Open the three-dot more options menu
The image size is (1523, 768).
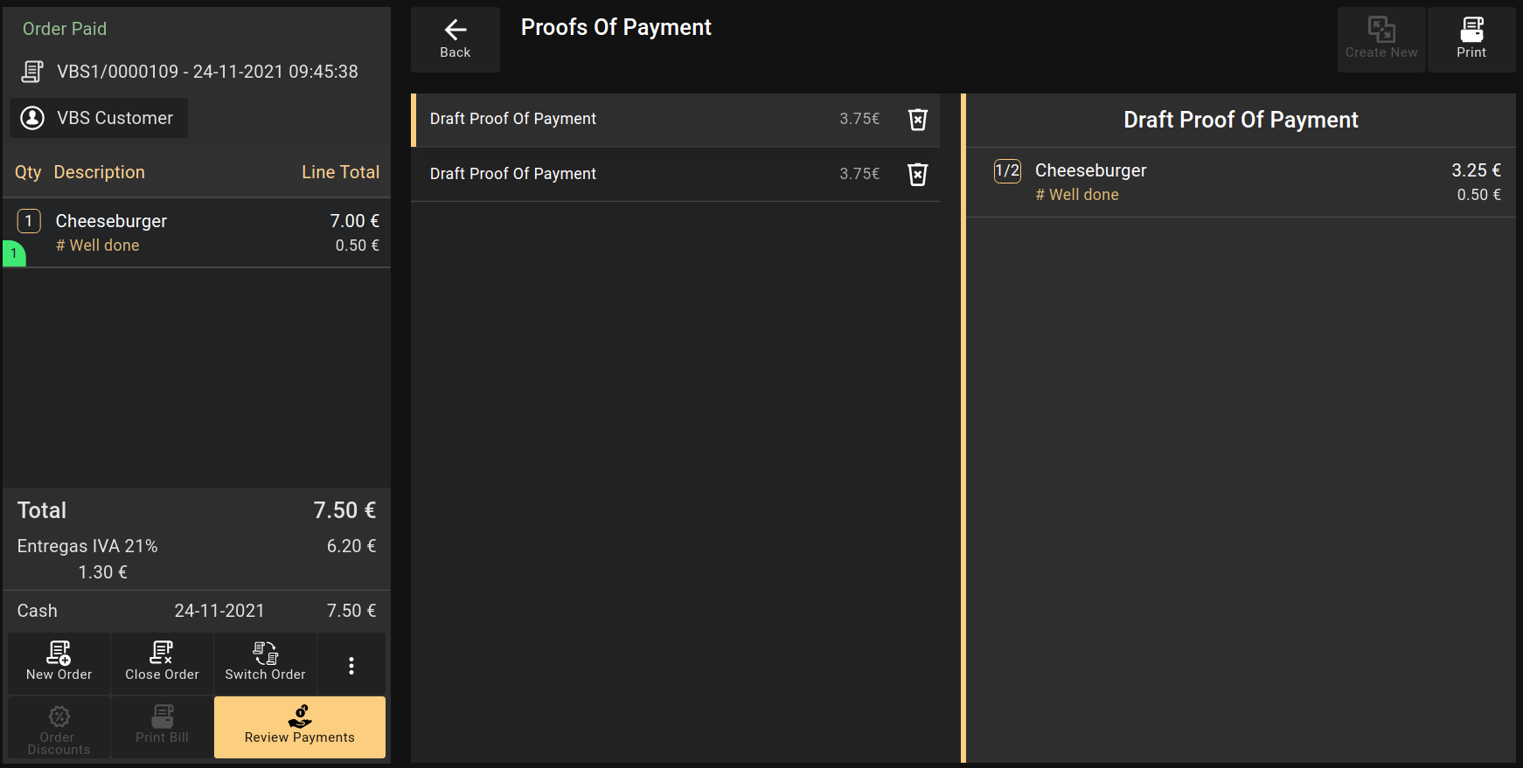coord(351,666)
